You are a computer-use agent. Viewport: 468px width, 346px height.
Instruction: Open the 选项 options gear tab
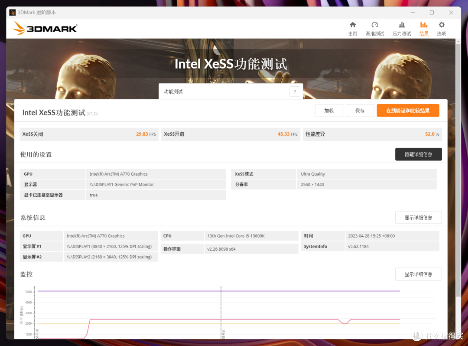[442, 29]
